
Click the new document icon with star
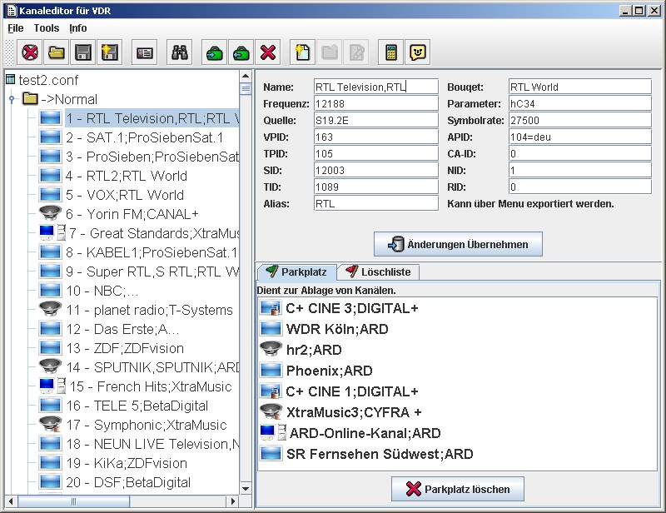pyautogui.click(x=302, y=52)
